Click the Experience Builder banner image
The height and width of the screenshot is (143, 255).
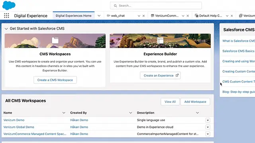160,41
